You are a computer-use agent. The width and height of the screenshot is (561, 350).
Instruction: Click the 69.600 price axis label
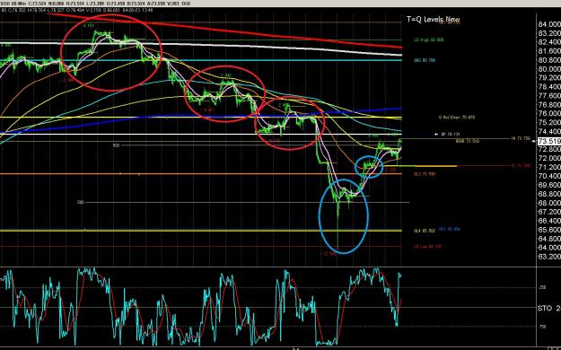click(x=549, y=185)
